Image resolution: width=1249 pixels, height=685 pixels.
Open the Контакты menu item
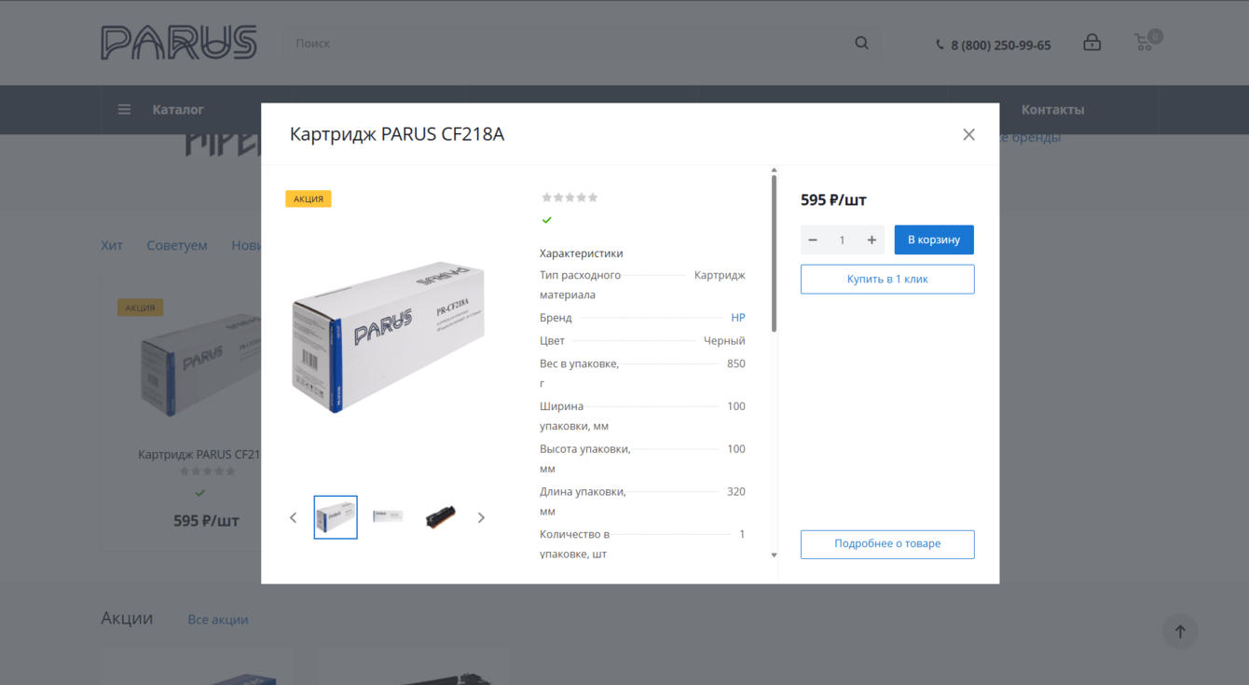pos(1053,110)
